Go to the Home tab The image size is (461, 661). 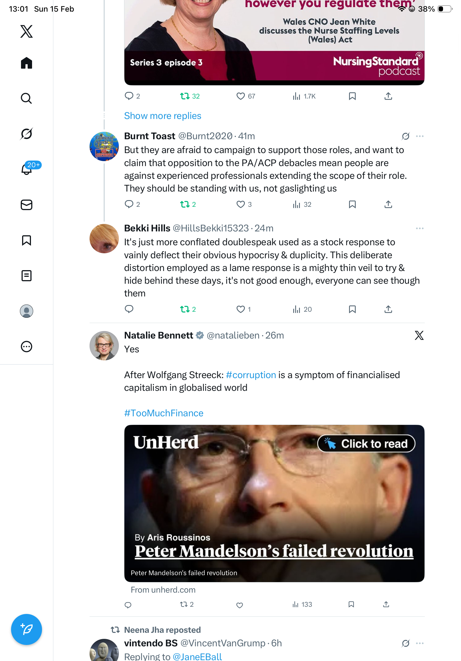pos(27,63)
